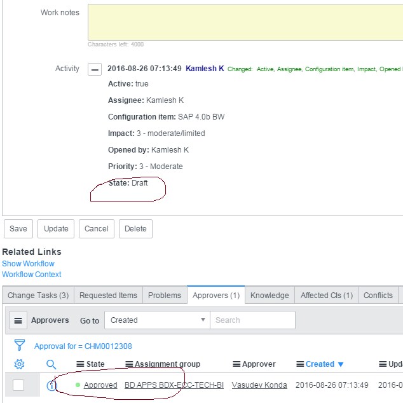The height and width of the screenshot is (403, 403).
Task: Switch to the Knowledge tab
Action: point(270,296)
